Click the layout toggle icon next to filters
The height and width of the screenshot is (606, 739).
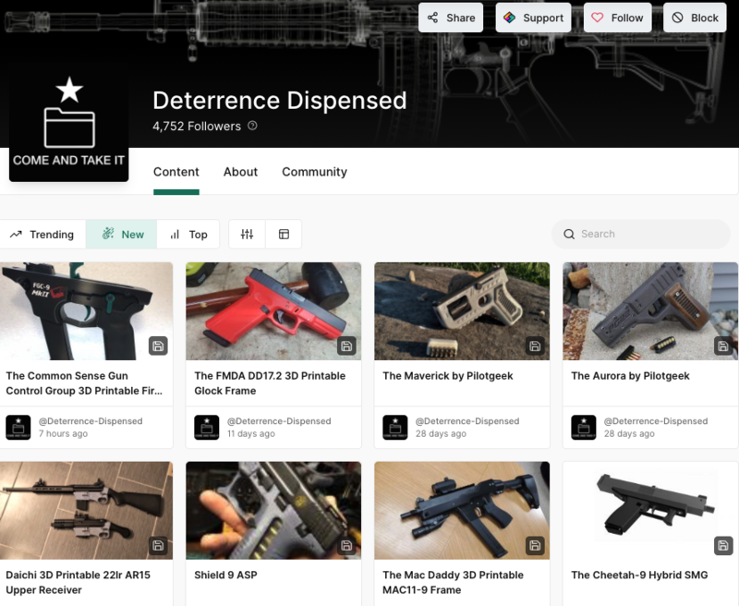pos(284,235)
